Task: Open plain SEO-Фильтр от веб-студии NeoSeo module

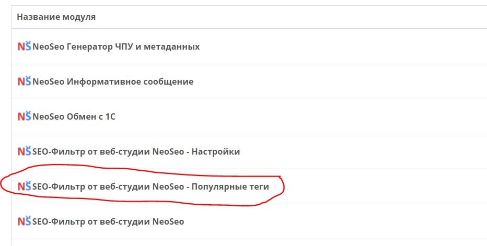Action: (108, 222)
